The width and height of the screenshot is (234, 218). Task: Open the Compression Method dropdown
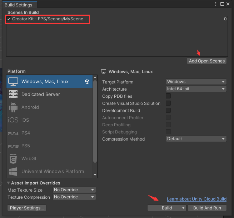click(x=196, y=139)
